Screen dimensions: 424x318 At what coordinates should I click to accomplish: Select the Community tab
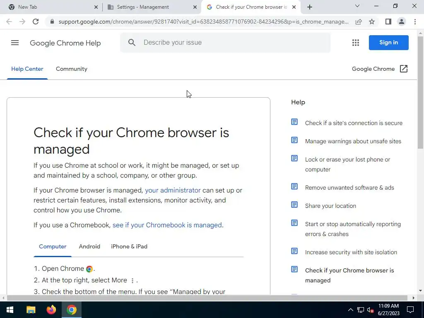point(72,69)
